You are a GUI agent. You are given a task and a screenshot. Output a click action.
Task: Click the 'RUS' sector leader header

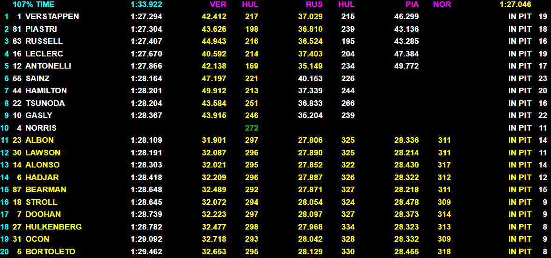tap(314, 5)
